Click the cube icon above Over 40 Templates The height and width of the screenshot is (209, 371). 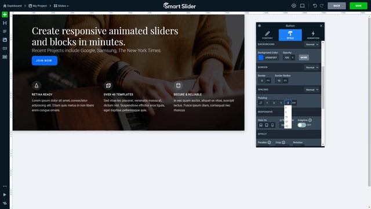tap(108, 85)
